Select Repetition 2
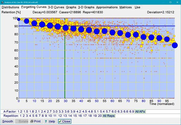This screenshot has width=181, height=125. [x=24, y=116]
